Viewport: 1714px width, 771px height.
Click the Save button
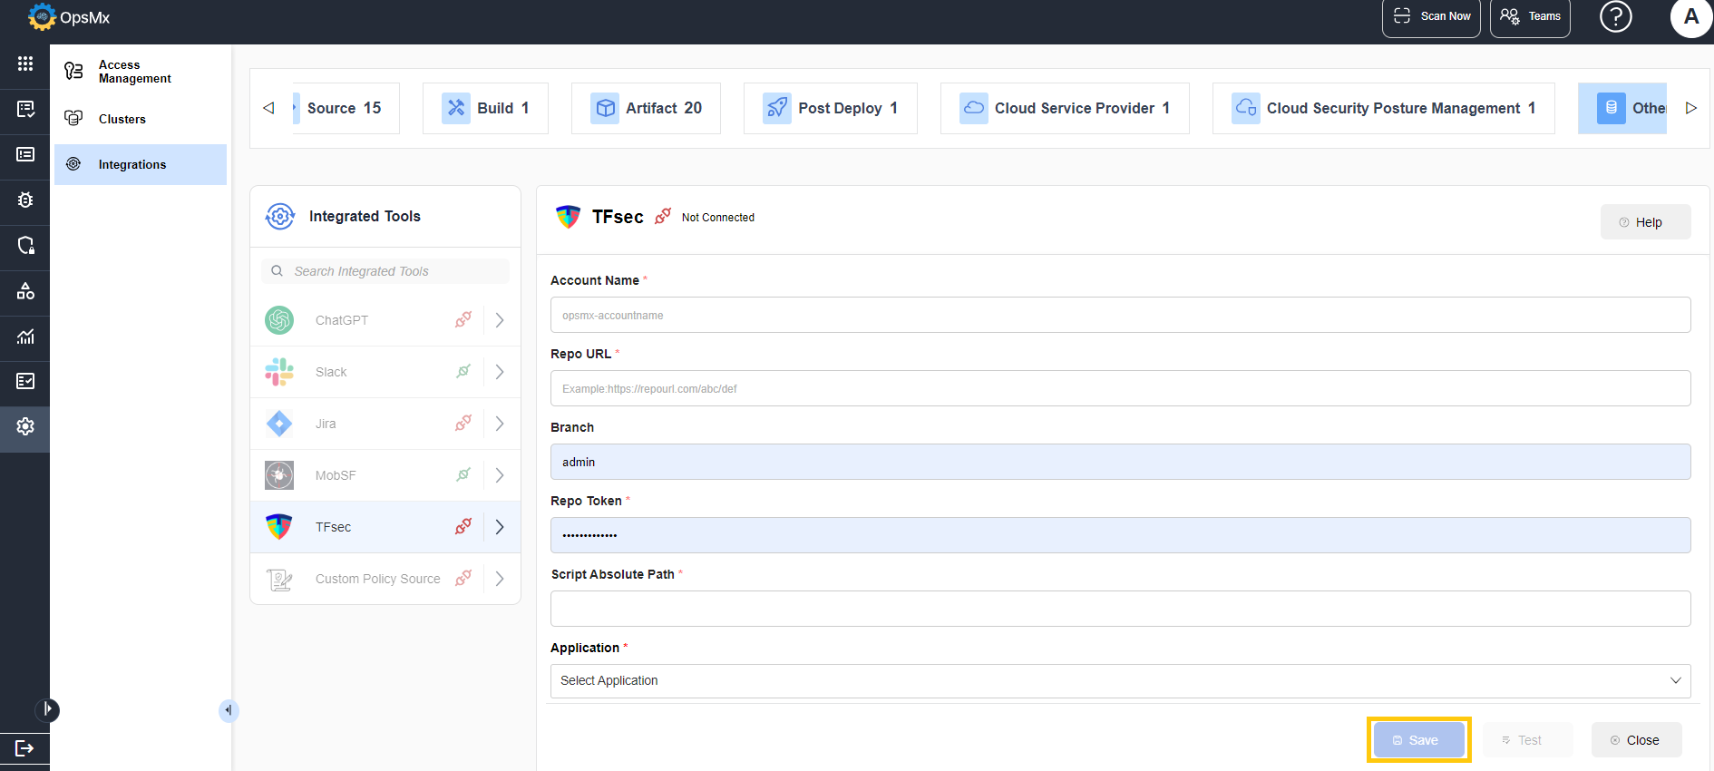pos(1418,740)
